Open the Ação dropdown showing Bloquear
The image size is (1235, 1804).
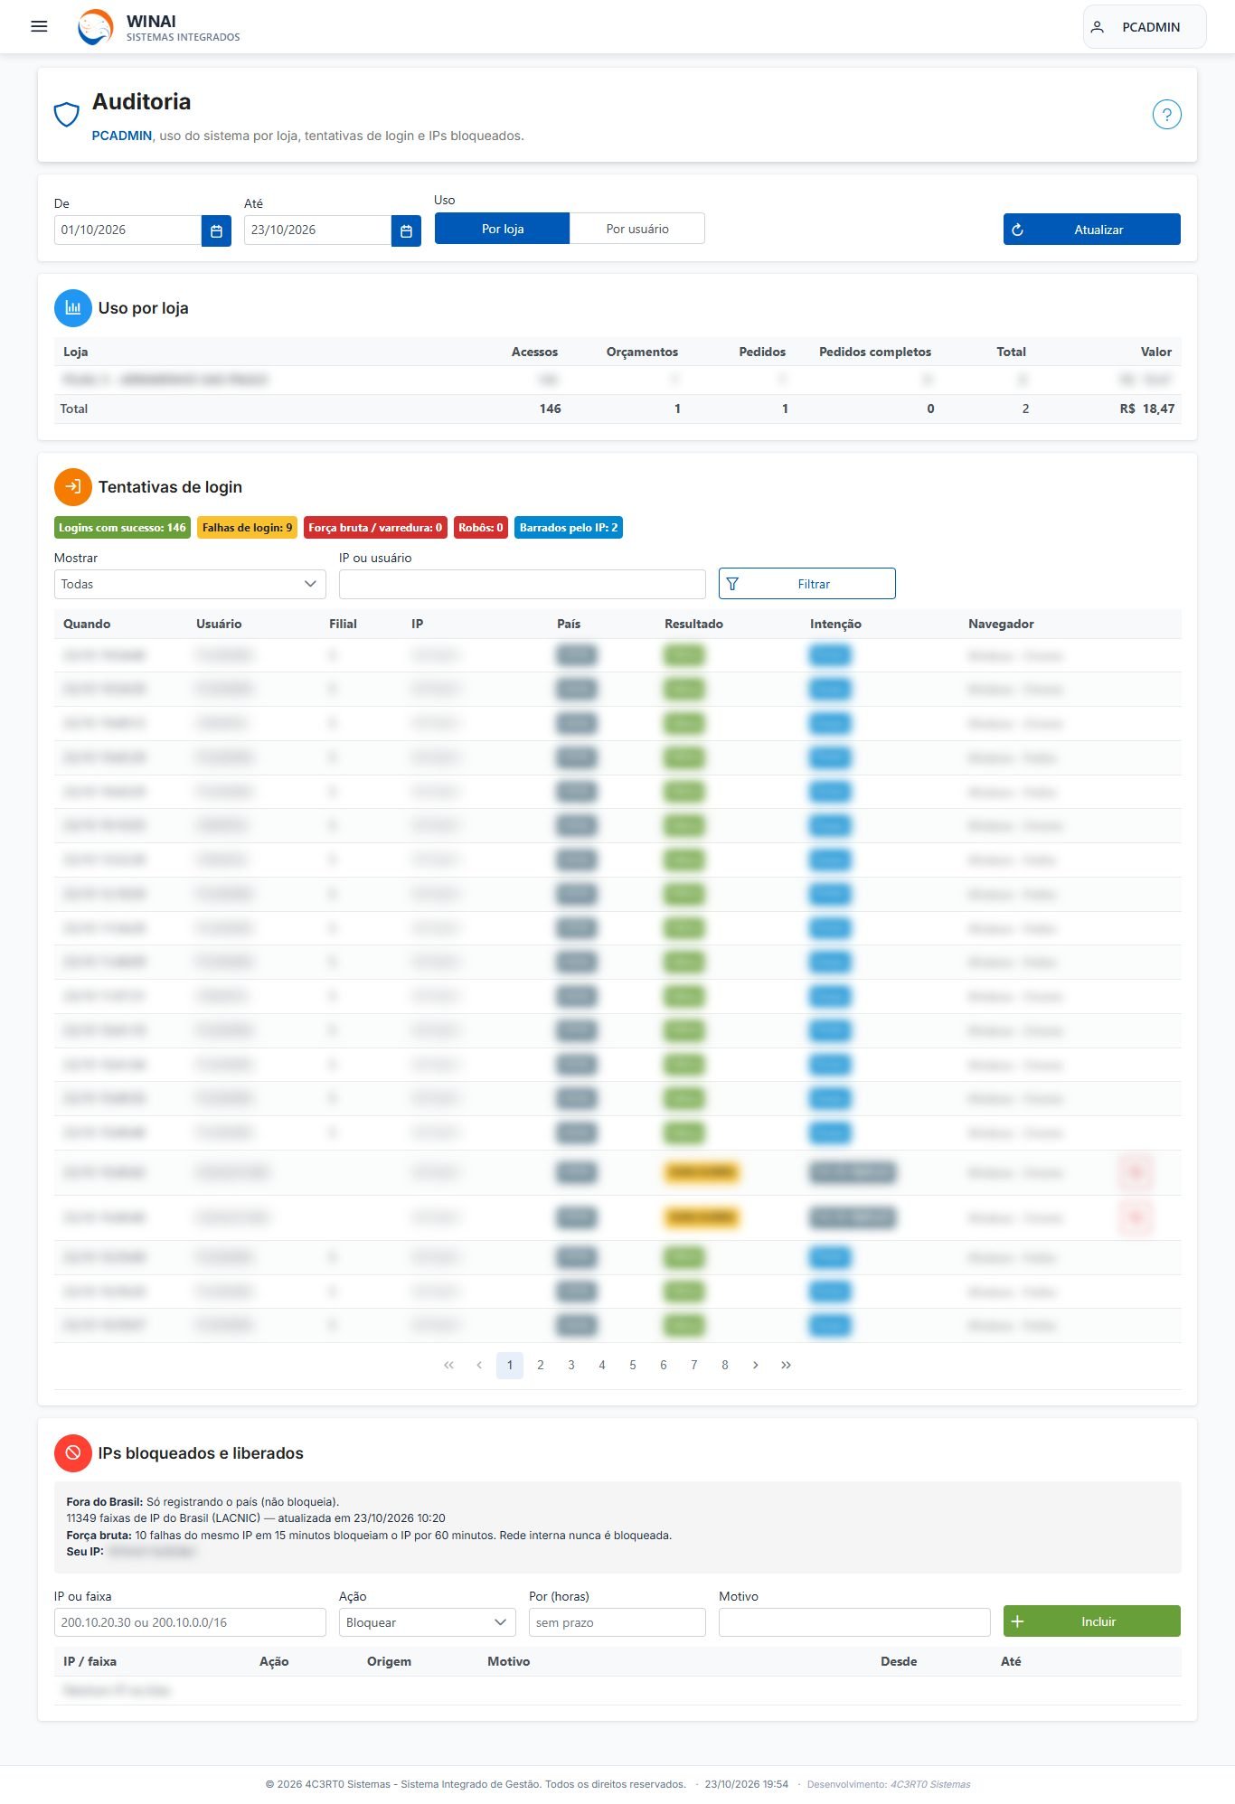pyautogui.click(x=427, y=1622)
